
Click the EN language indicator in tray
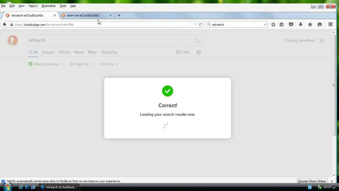click(310, 187)
